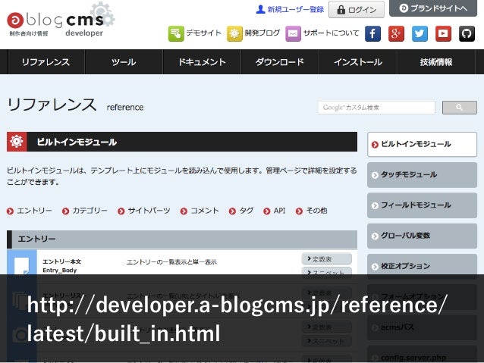Open sidebar フィールドモジュール item
The height and width of the screenshot is (363, 484).
(422, 205)
